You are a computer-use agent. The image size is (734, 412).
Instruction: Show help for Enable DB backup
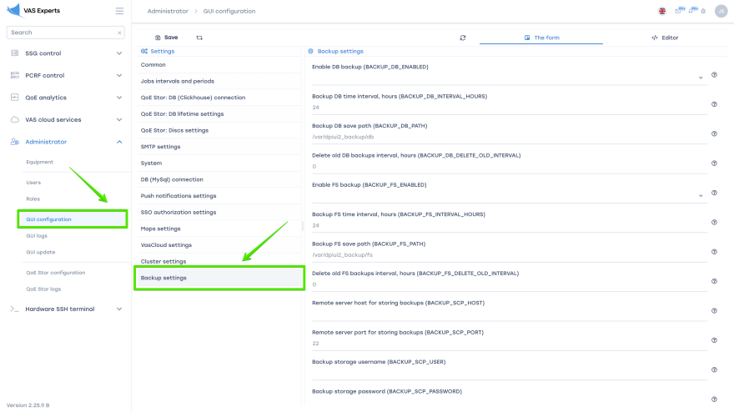714,75
